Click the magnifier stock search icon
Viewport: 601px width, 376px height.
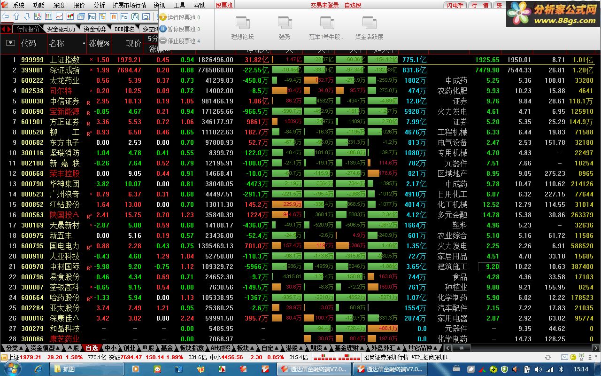point(146,16)
